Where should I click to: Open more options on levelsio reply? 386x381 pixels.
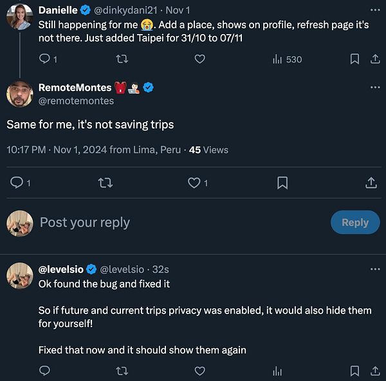point(375,269)
